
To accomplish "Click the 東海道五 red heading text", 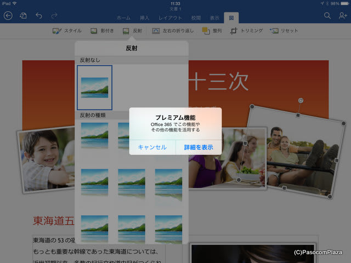I will pos(54,221).
